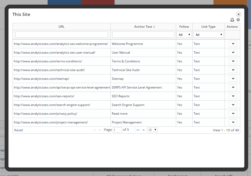This screenshot has height=176, width=251.
Task: Expand actions for Project Management row
Action: (233, 122)
